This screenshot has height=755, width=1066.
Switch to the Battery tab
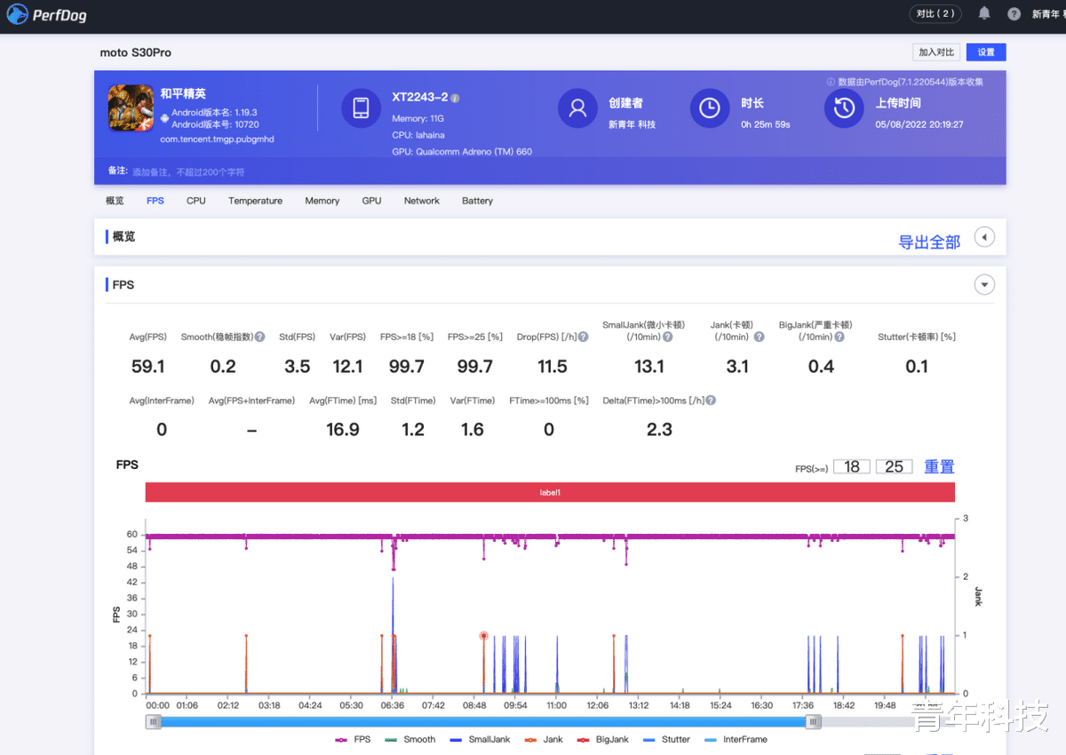[x=477, y=201]
